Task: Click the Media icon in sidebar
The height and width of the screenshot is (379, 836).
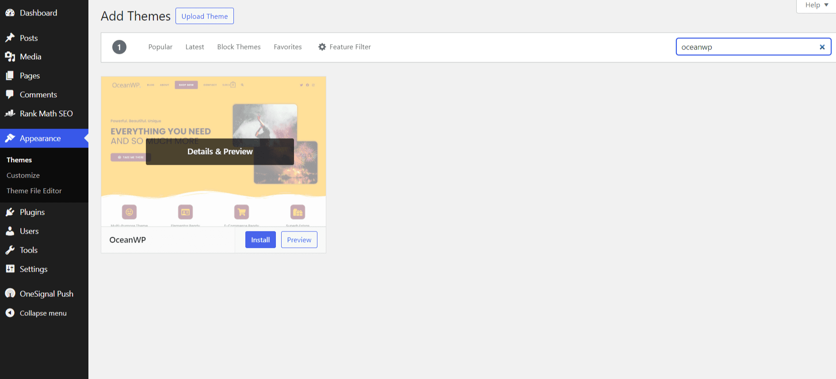Action: (x=10, y=57)
